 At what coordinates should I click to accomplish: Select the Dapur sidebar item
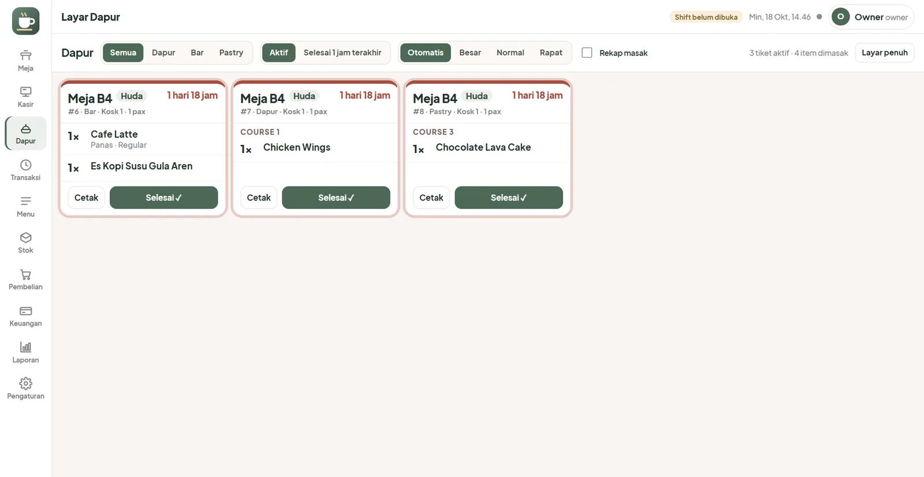[25, 133]
